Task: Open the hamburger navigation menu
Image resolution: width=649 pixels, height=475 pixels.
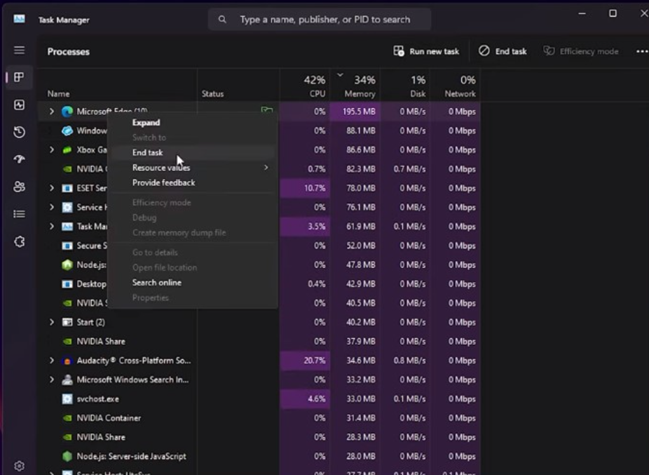Action: coord(19,50)
